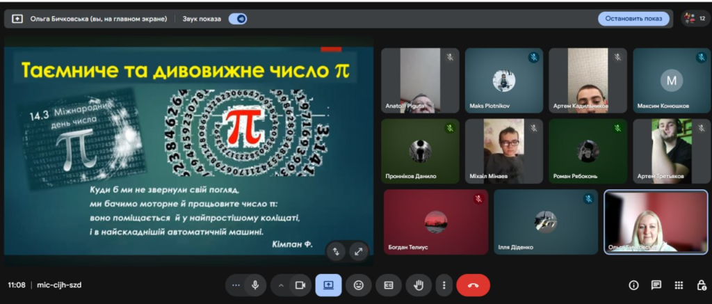
Task: Switch off the 'Звук показа' toggle
Action: tap(238, 19)
